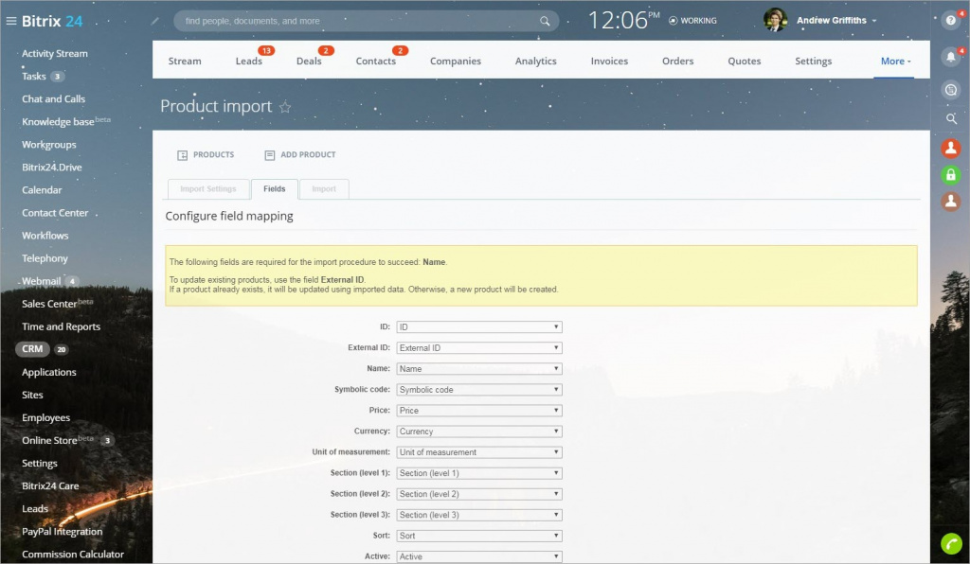Screen dimensions: 970x564
Task: Open the Deals tab in CRM menu
Action: (309, 62)
